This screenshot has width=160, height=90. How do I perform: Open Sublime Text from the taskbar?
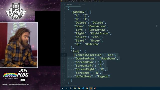(91, 88)
